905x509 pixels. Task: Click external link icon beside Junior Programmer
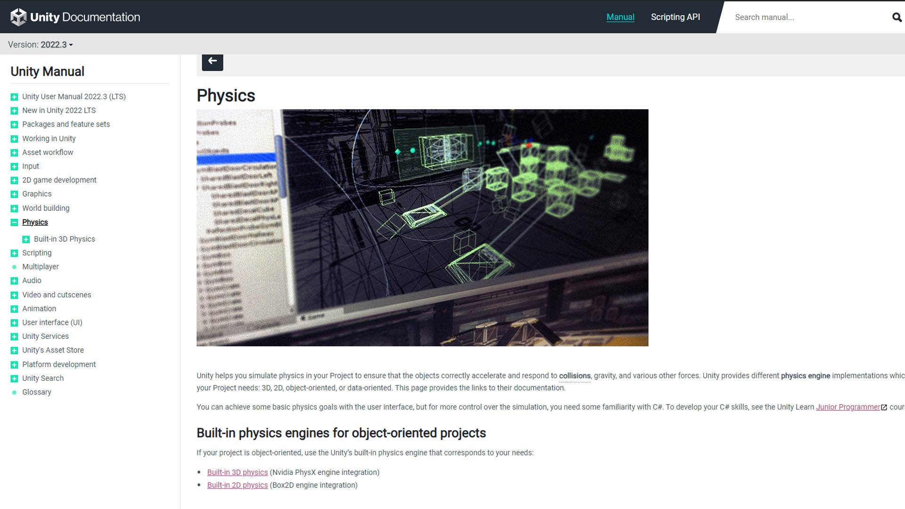tap(884, 407)
